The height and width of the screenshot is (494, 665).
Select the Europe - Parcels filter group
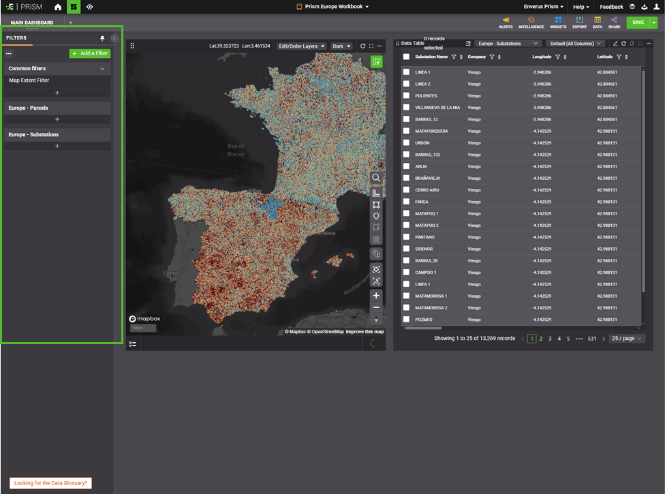[x=57, y=108]
